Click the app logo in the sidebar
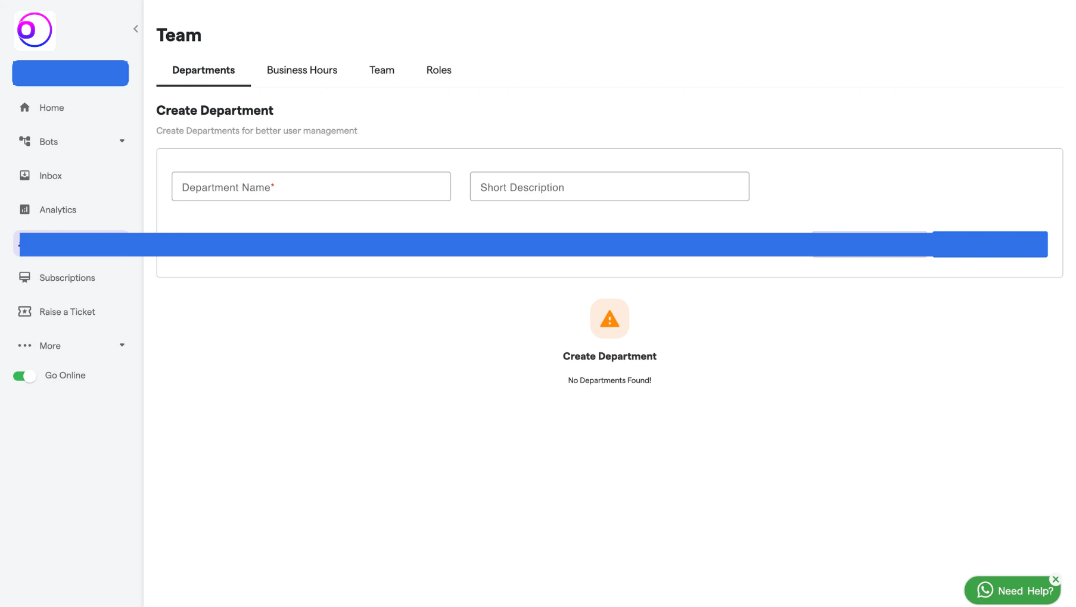This screenshot has width=1076, height=607. tap(35, 30)
